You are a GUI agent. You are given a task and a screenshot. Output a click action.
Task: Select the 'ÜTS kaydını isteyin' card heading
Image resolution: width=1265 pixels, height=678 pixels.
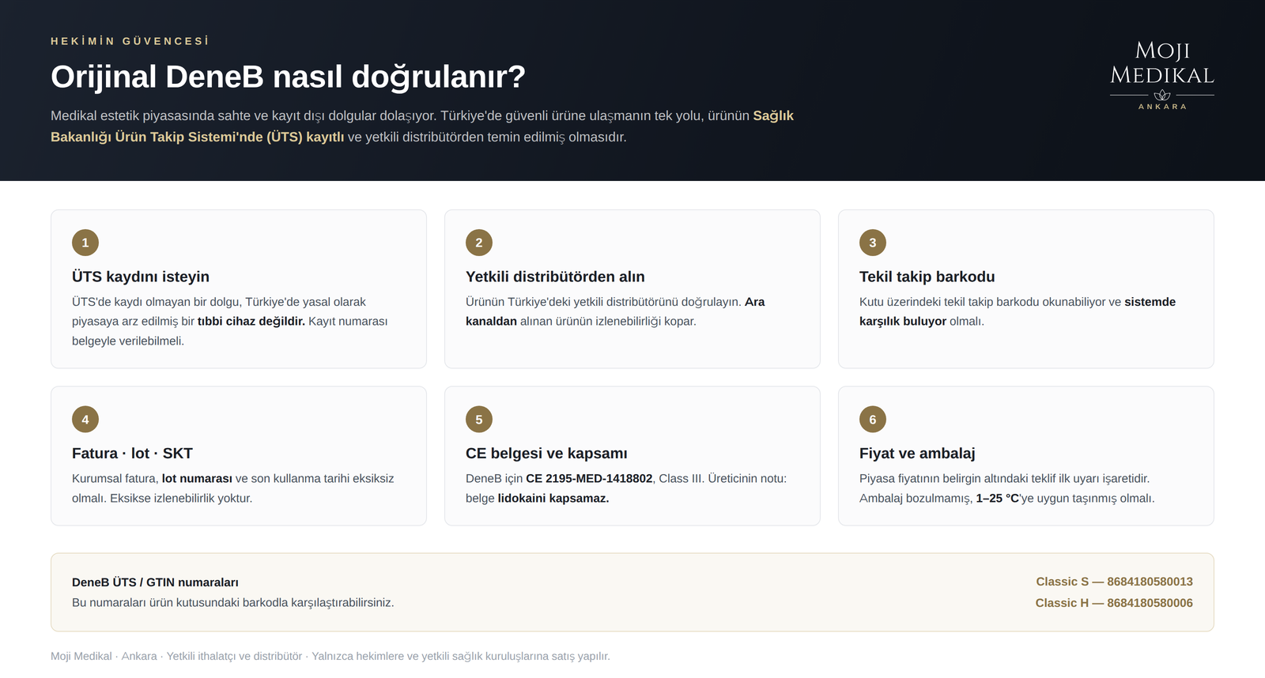click(x=141, y=277)
